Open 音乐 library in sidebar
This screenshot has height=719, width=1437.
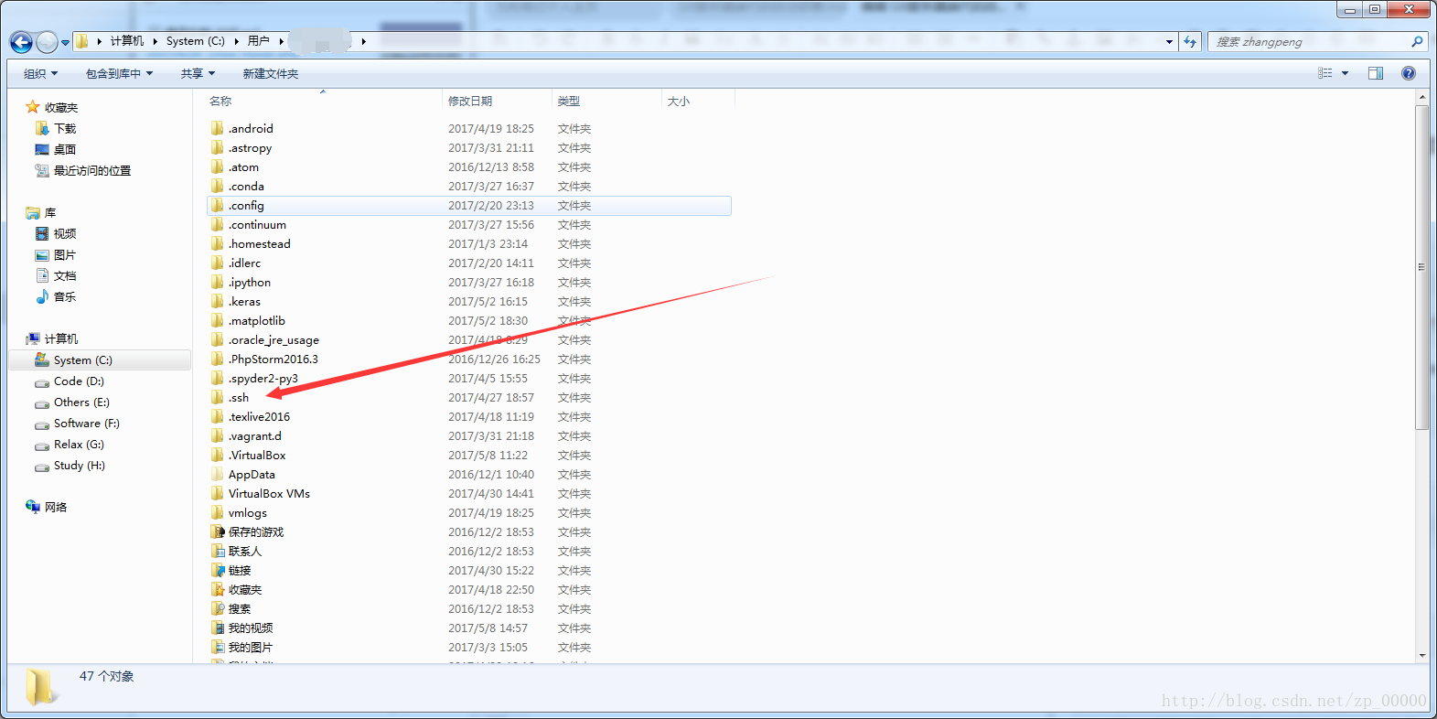(x=65, y=296)
